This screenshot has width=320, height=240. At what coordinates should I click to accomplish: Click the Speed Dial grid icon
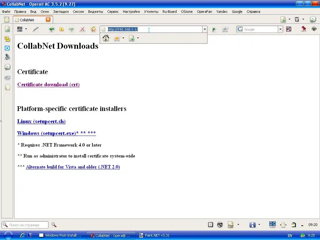tap(20, 29)
